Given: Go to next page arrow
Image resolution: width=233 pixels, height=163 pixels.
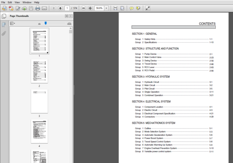Looking at the screenshot, I should (60, 8).
